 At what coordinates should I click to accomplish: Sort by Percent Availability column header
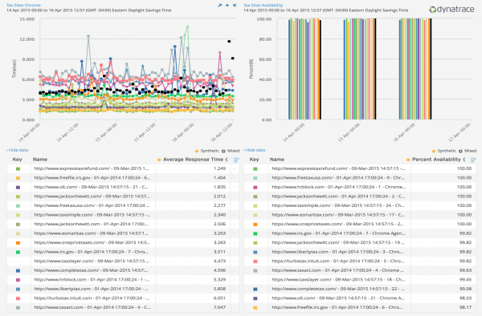[436, 160]
